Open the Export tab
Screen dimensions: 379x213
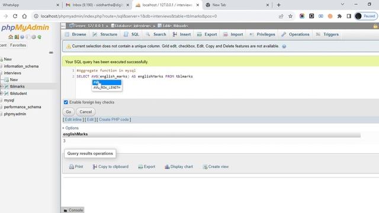pos(207,34)
